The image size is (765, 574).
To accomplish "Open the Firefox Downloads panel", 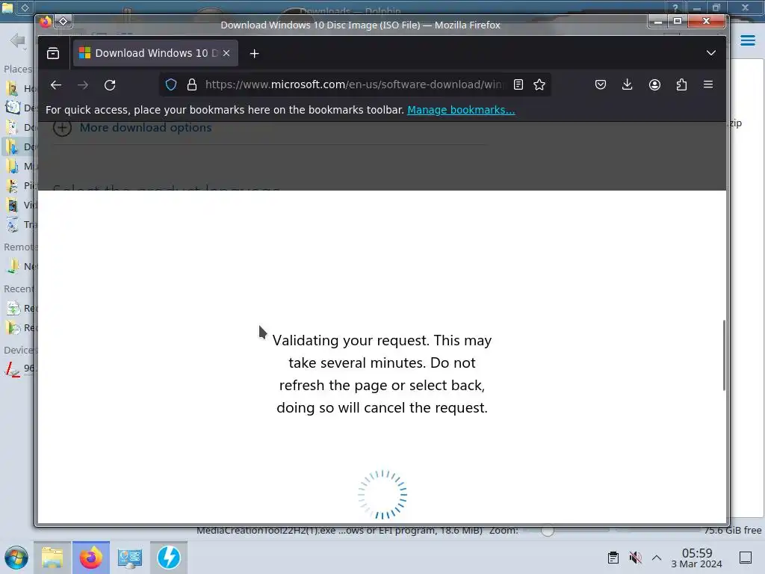I will (628, 84).
